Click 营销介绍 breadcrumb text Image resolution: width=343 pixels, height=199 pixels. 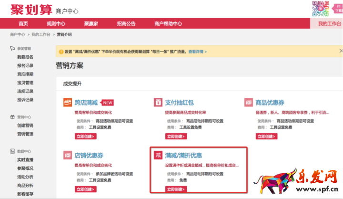pos(64,34)
